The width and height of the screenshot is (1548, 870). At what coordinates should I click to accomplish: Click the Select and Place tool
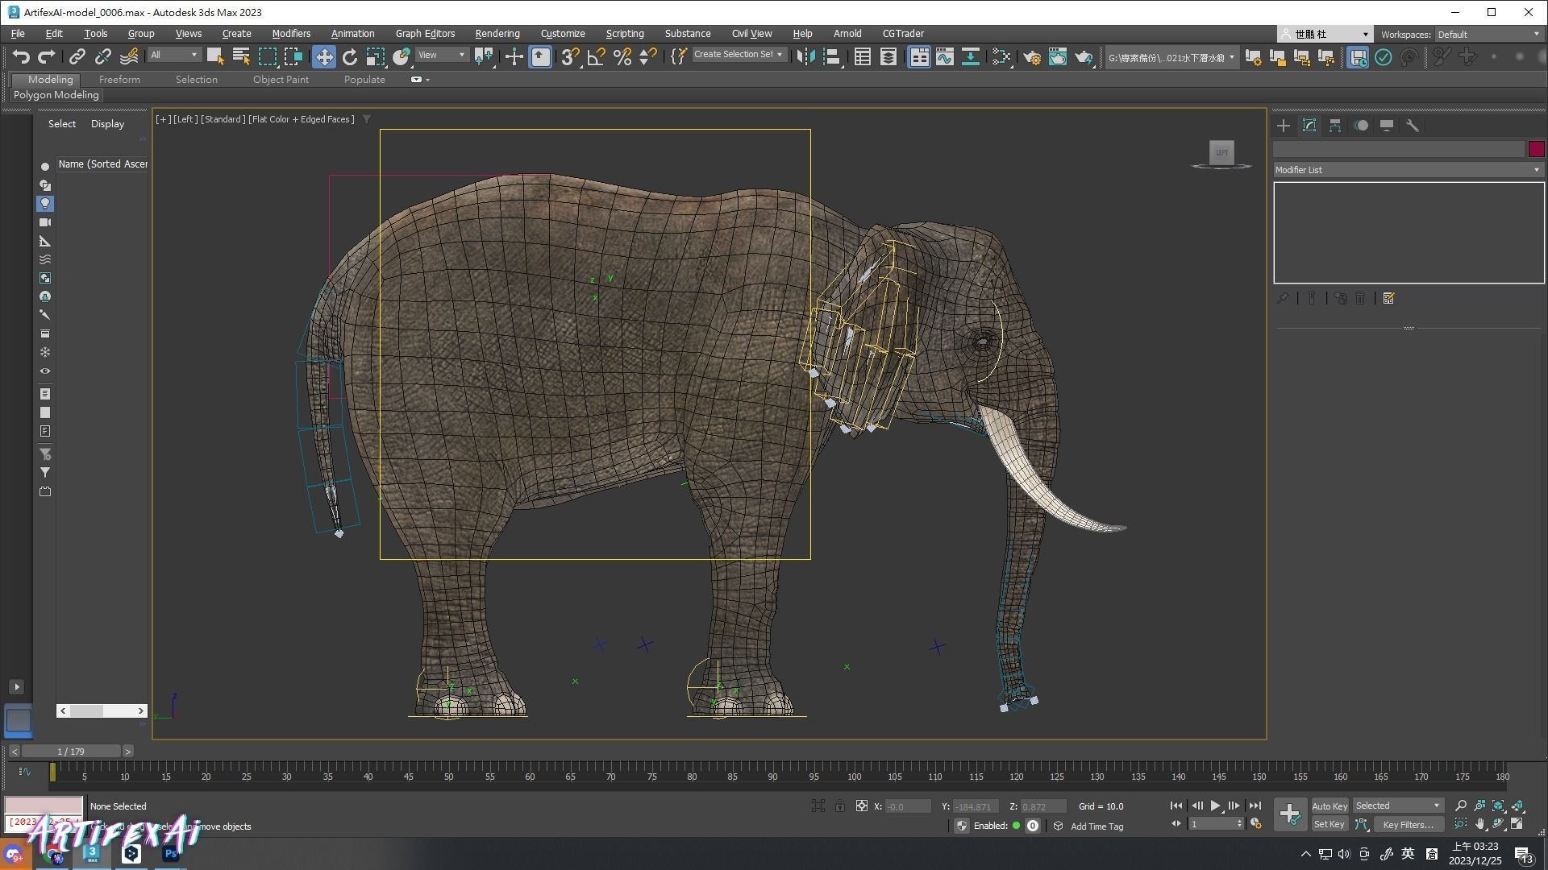(x=402, y=56)
